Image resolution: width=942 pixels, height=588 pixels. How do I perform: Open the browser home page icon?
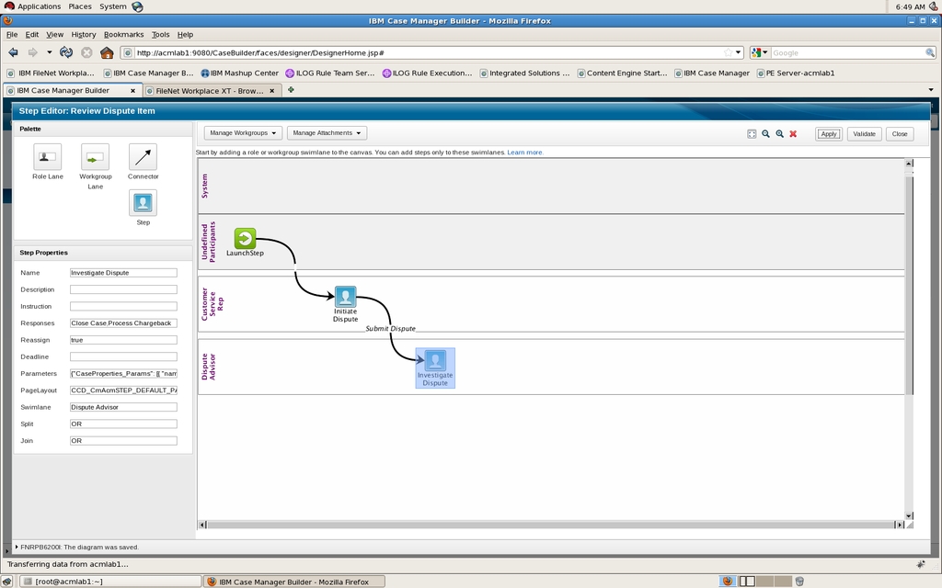point(107,52)
